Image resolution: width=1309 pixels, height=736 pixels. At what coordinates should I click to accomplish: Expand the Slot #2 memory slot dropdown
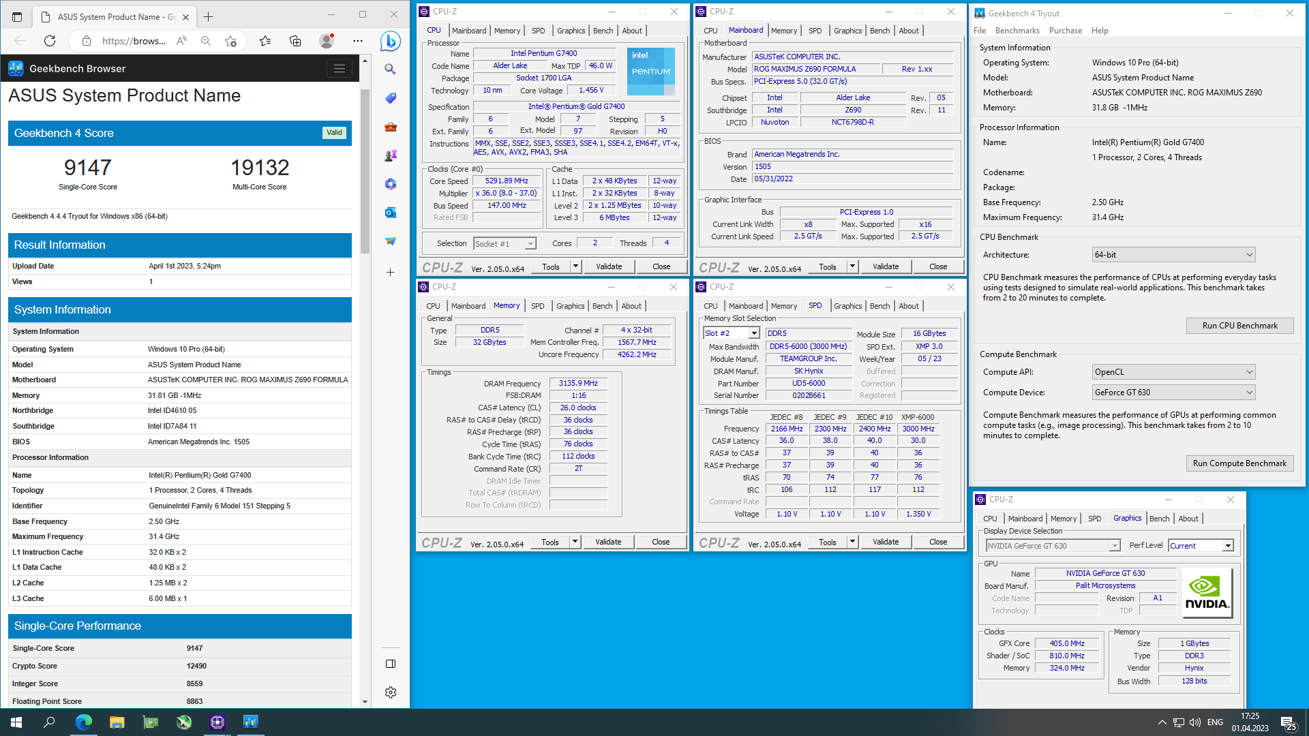(754, 333)
